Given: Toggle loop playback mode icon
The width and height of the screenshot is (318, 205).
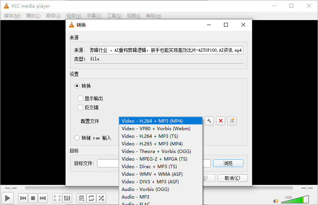Looking at the screenshot, I should point(91,198).
